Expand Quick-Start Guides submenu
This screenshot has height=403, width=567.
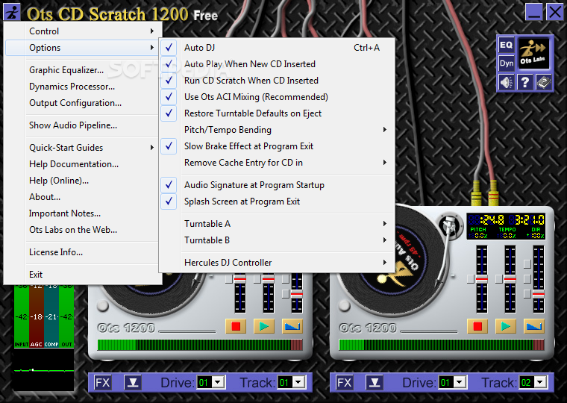82,148
